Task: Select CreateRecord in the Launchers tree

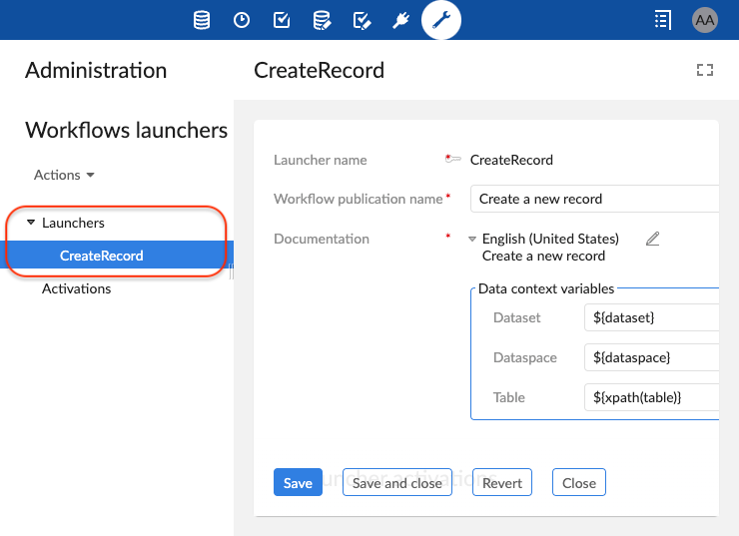Action: (102, 256)
